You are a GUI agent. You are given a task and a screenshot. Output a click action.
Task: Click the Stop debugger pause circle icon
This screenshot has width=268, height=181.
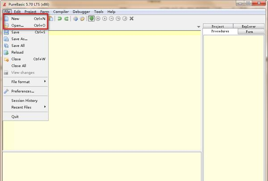point(98,18)
